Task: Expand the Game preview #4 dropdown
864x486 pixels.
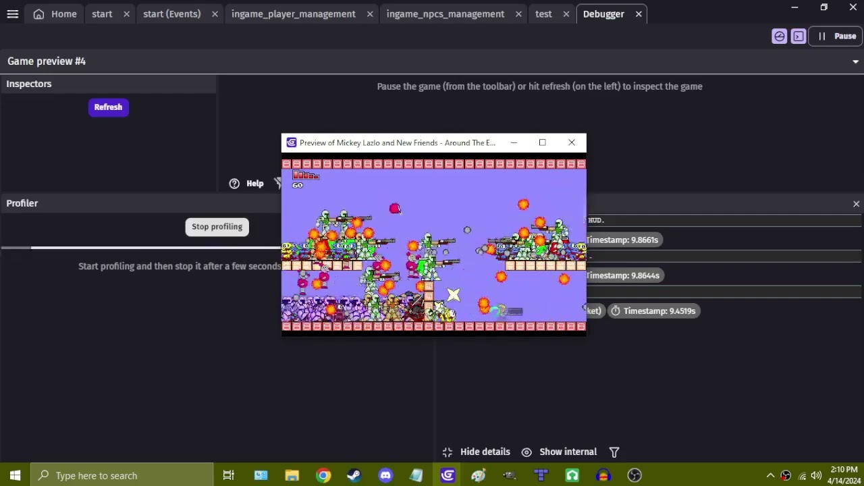Action: (855, 61)
